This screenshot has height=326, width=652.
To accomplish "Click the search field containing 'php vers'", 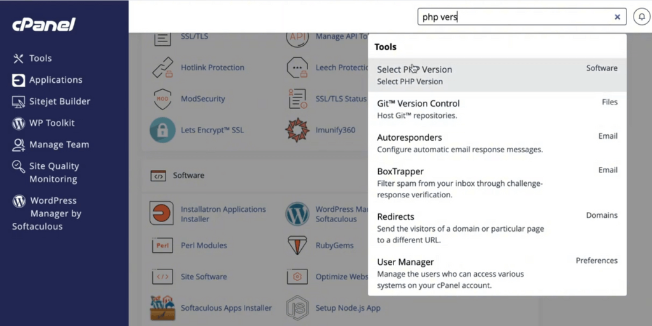I will [x=522, y=17].
